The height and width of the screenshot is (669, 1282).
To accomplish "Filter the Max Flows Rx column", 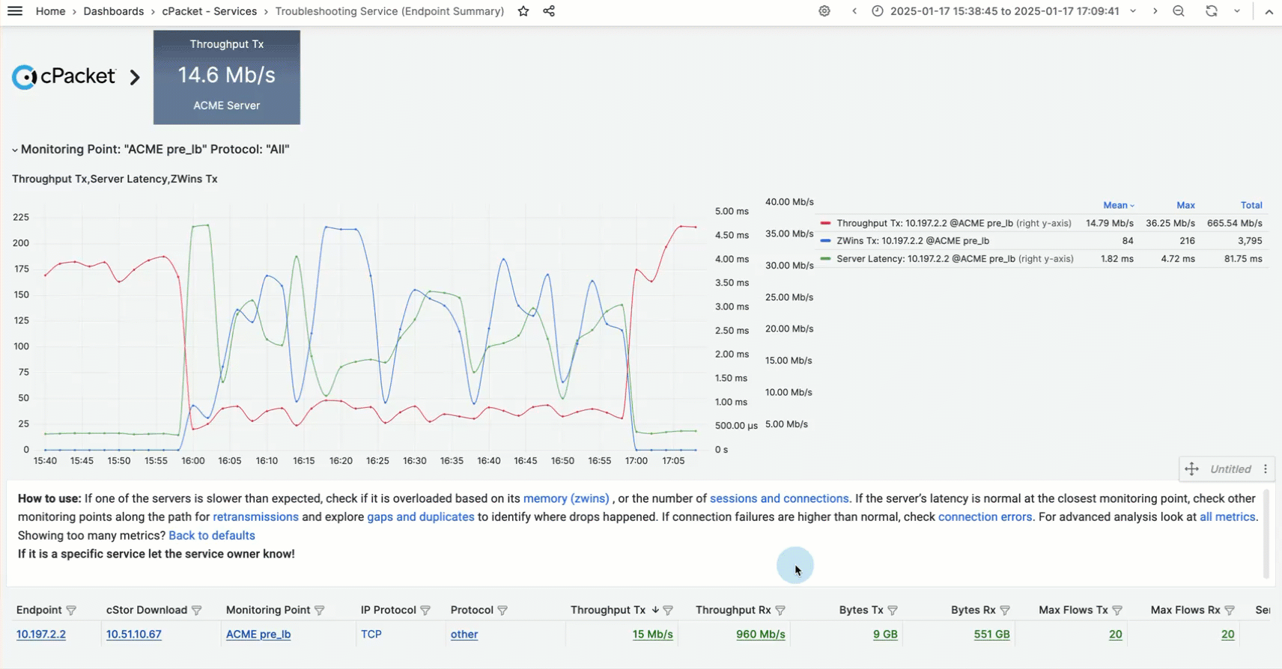I will coord(1230,611).
